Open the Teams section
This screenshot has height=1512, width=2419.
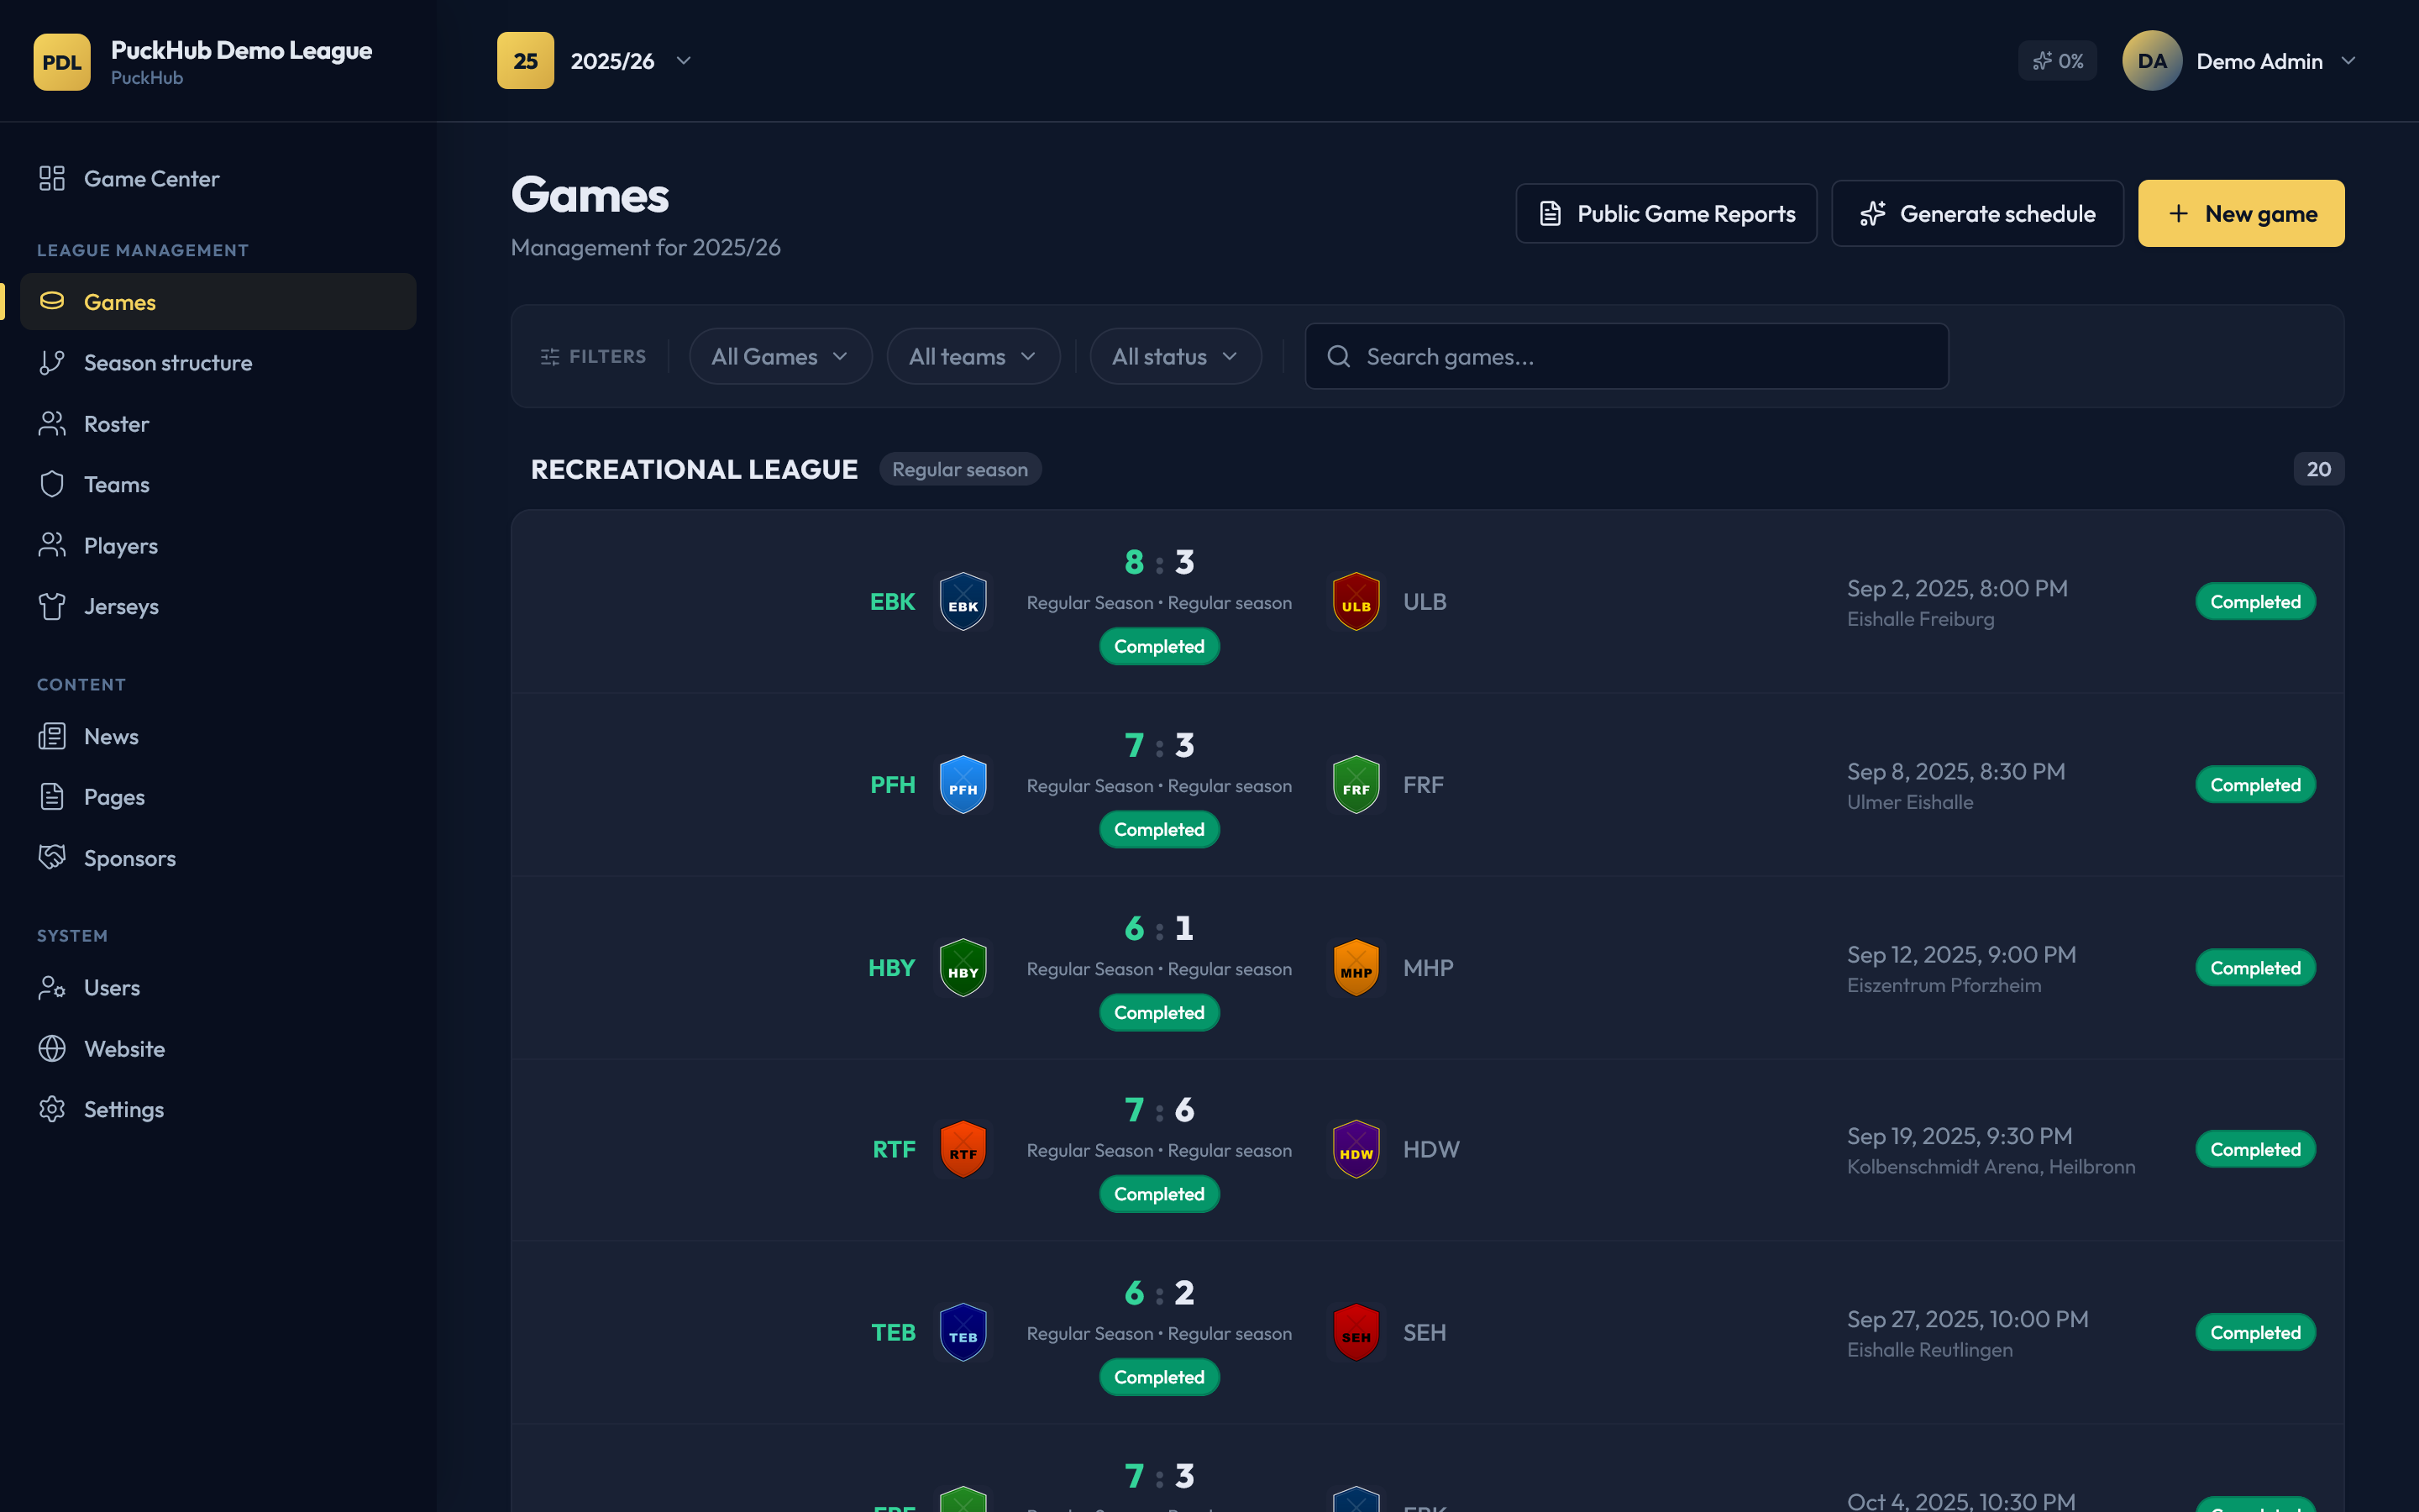click(x=218, y=484)
